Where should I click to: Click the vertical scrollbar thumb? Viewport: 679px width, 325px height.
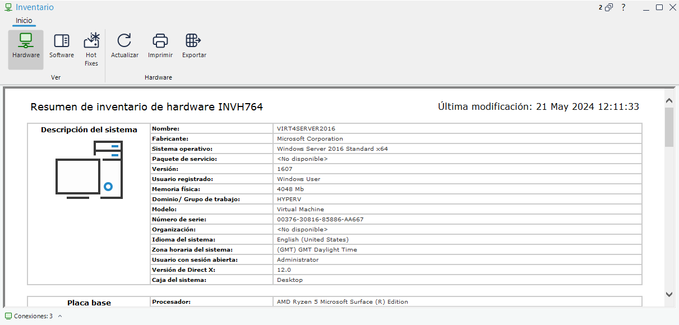tap(669, 127)
